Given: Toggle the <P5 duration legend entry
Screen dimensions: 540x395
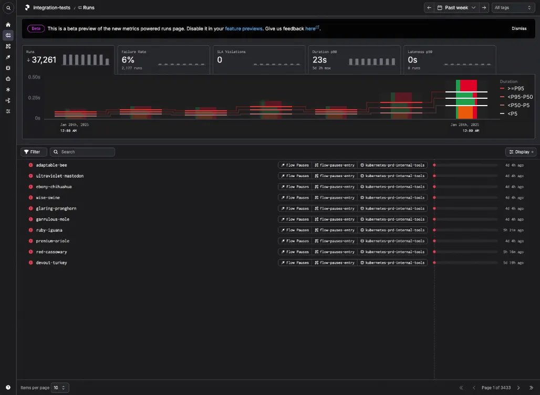Looking at the screenshot, I should (x=508, y=113).
